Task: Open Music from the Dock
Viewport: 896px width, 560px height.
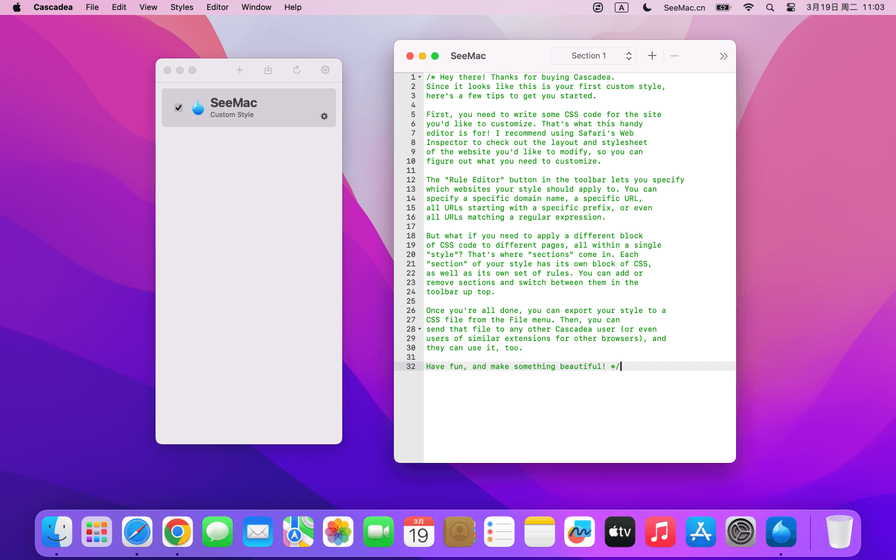Action: tap(660, 532)
